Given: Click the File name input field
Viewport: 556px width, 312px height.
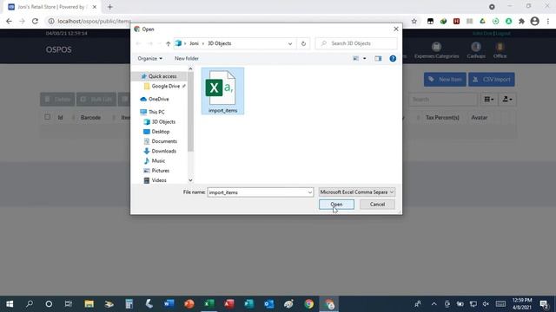Looking at the screenshot, I should click(257, 192).
